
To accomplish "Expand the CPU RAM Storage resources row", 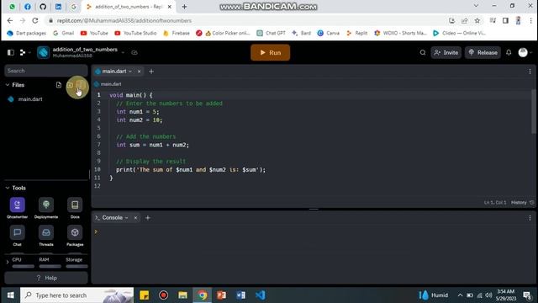I will 8,262.
